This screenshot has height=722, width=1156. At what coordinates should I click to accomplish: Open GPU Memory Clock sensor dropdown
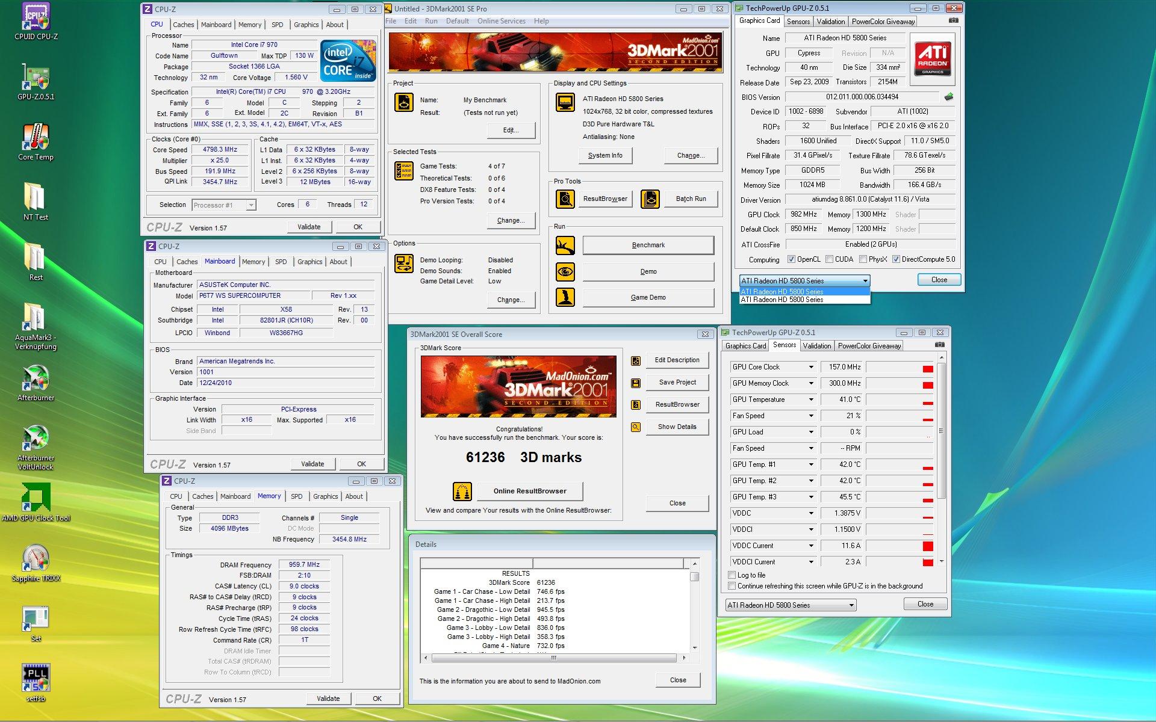pyautogui.click(x=810, y=383)
